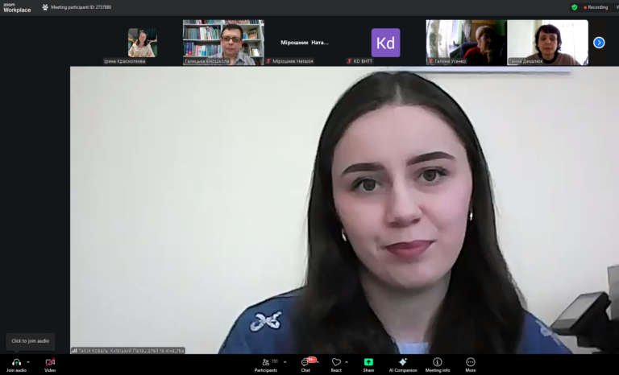
Task: Open Meeting info
Action: [x=438, y=362]
